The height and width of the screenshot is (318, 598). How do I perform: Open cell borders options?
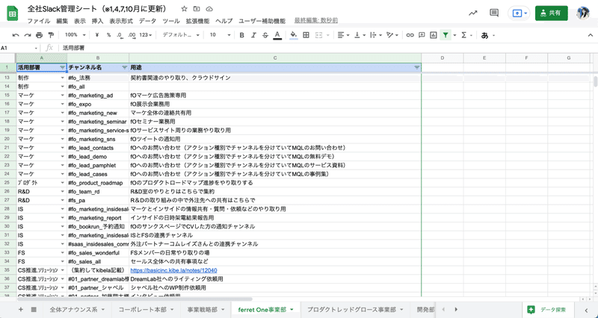(x=306, y=35)
